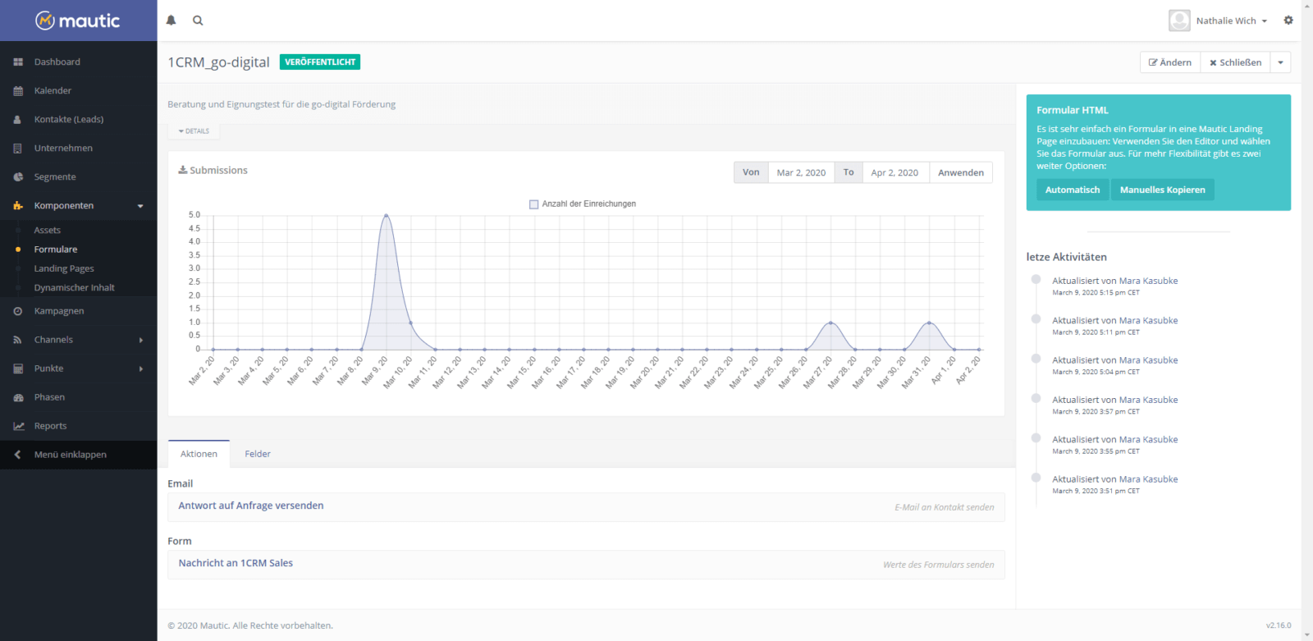Click the Dashboard sidebar icon
This screenshot has width=1313, height=641.
point(18,62)
